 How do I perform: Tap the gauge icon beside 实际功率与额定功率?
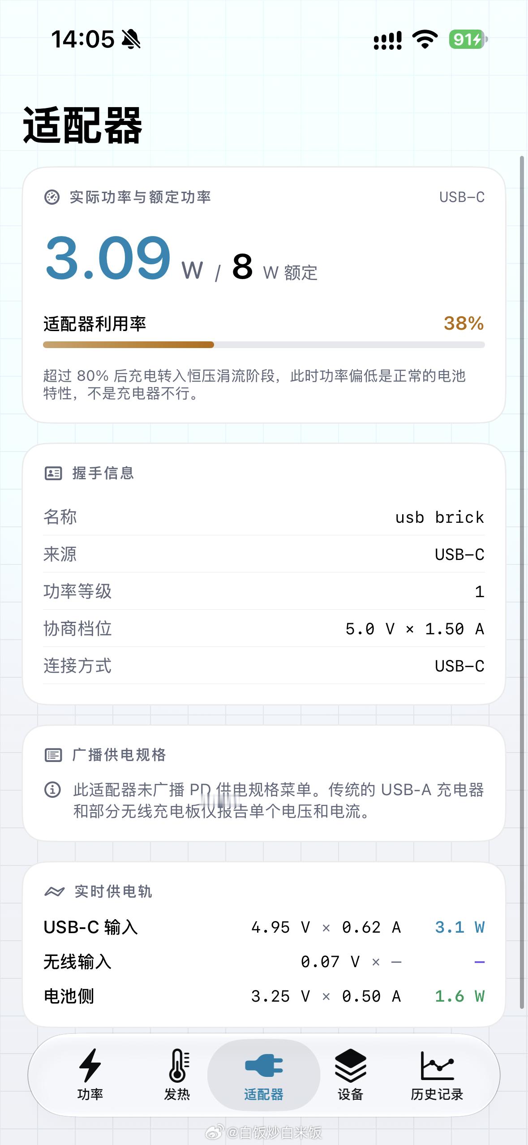click(52, 197)
